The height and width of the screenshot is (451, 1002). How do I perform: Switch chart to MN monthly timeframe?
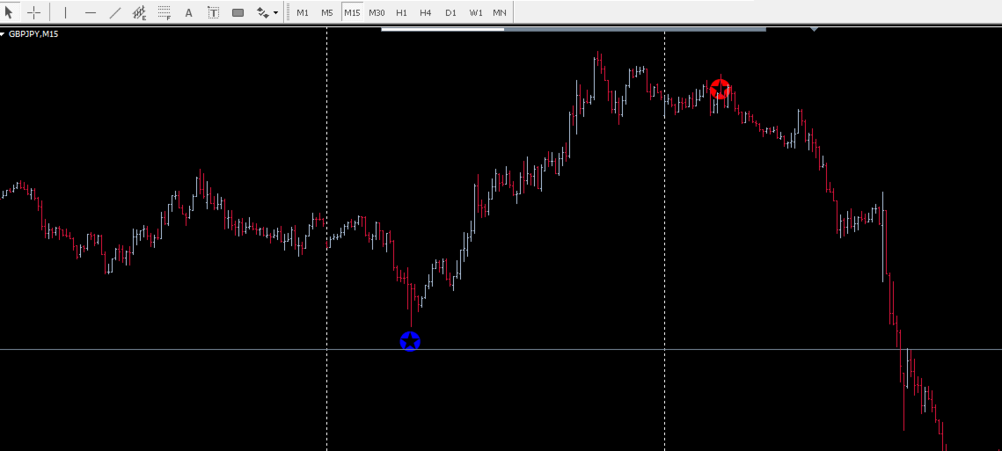[x=500, y=12]
